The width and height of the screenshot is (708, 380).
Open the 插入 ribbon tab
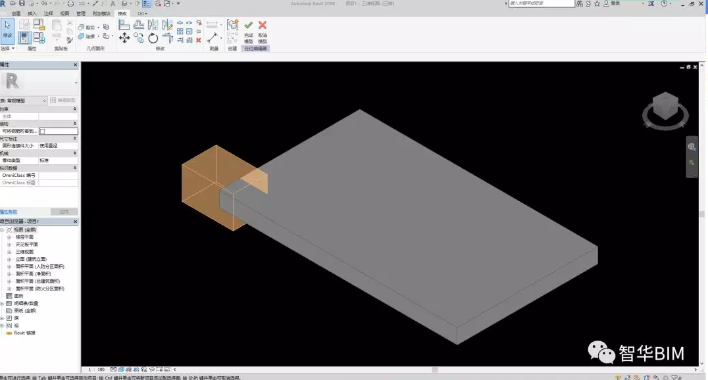32,13
